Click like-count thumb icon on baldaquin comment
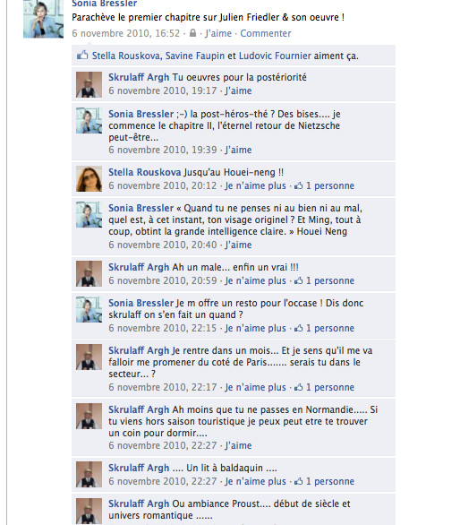The image size is (460, 525). [298, 481]
